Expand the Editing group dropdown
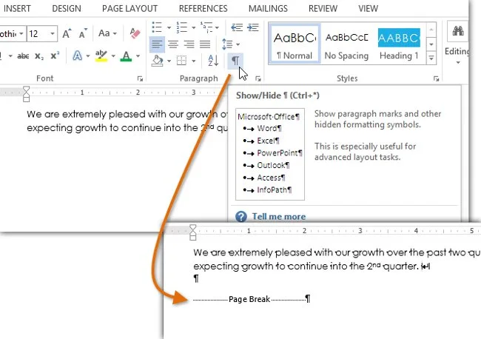The image size is (481, 339). point(458,63)
